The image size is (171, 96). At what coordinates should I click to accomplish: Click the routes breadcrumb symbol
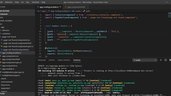click(x=78, y=11)
